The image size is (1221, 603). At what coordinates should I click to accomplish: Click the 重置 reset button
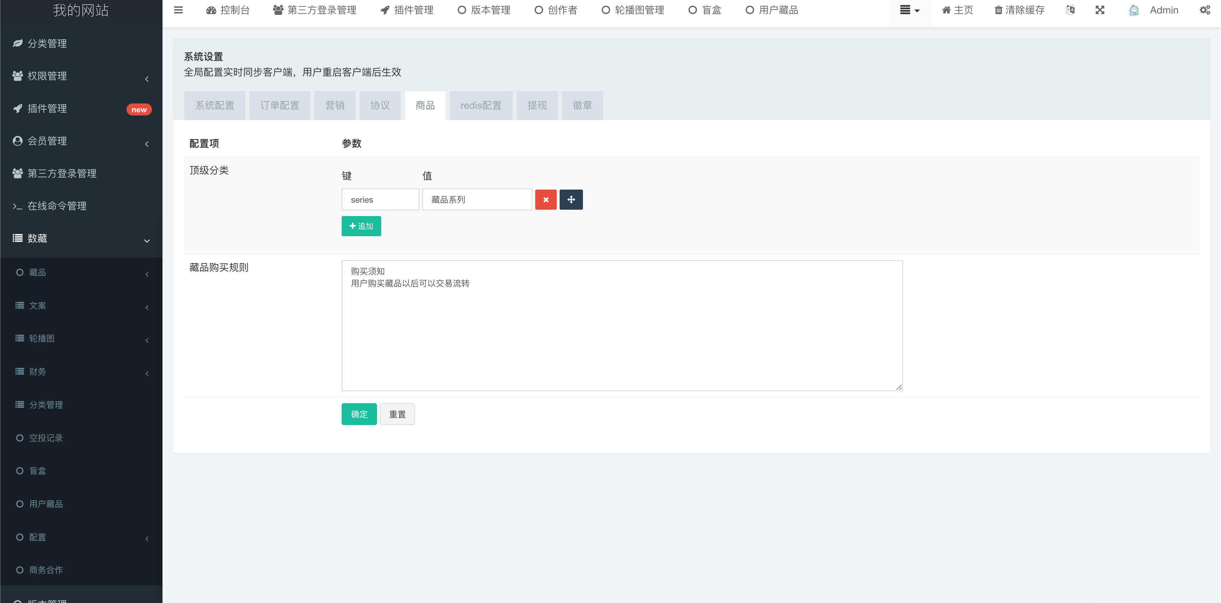(x=397, y=413)
